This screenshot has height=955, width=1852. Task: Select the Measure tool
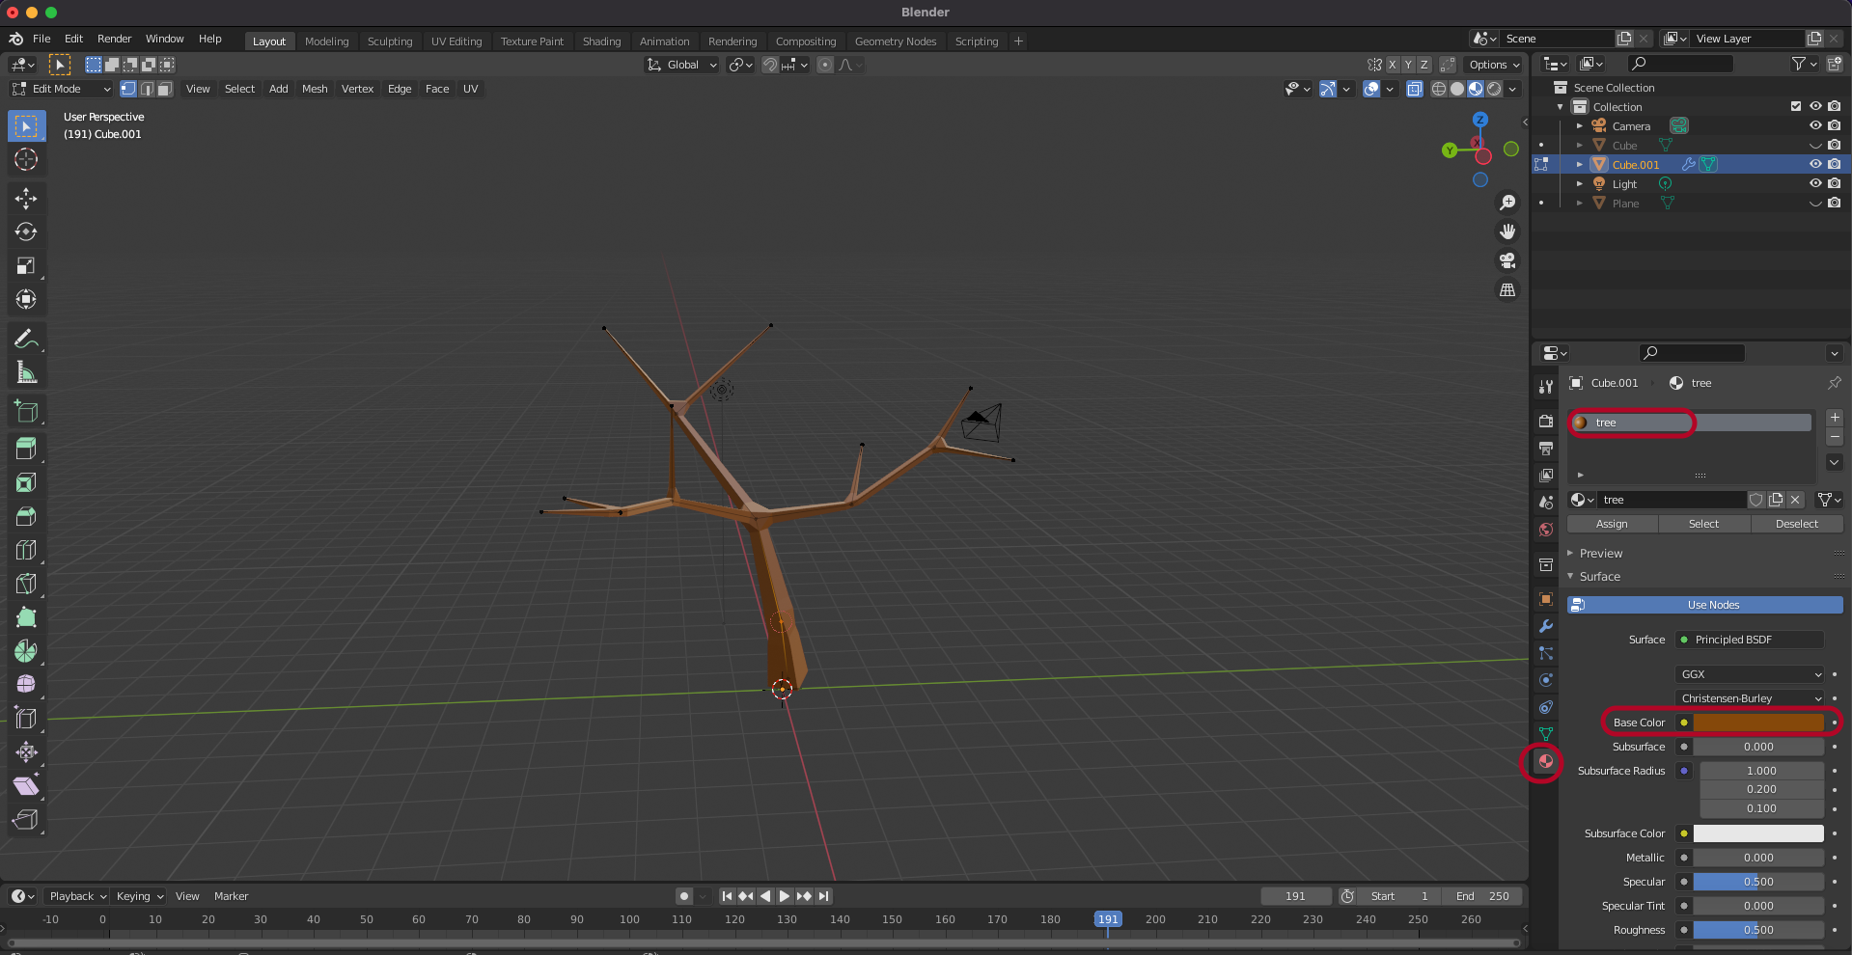[26, 373]
